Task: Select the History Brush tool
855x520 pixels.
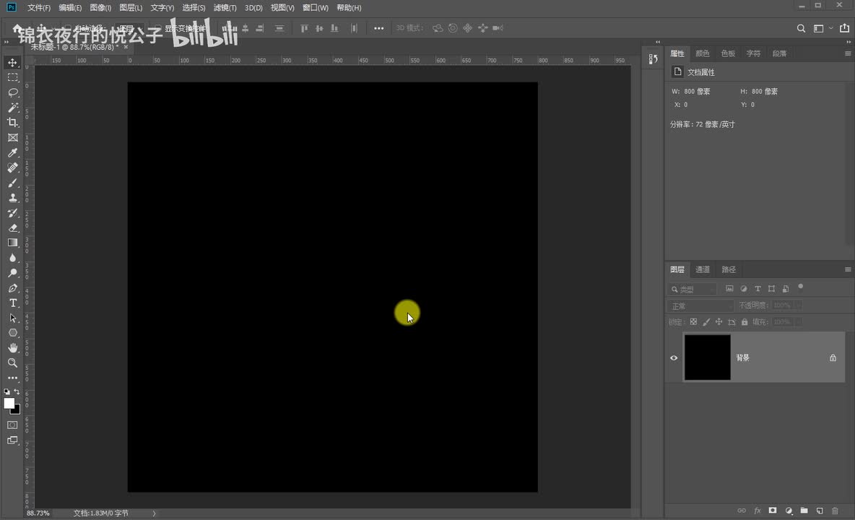Action: point(12,213)
